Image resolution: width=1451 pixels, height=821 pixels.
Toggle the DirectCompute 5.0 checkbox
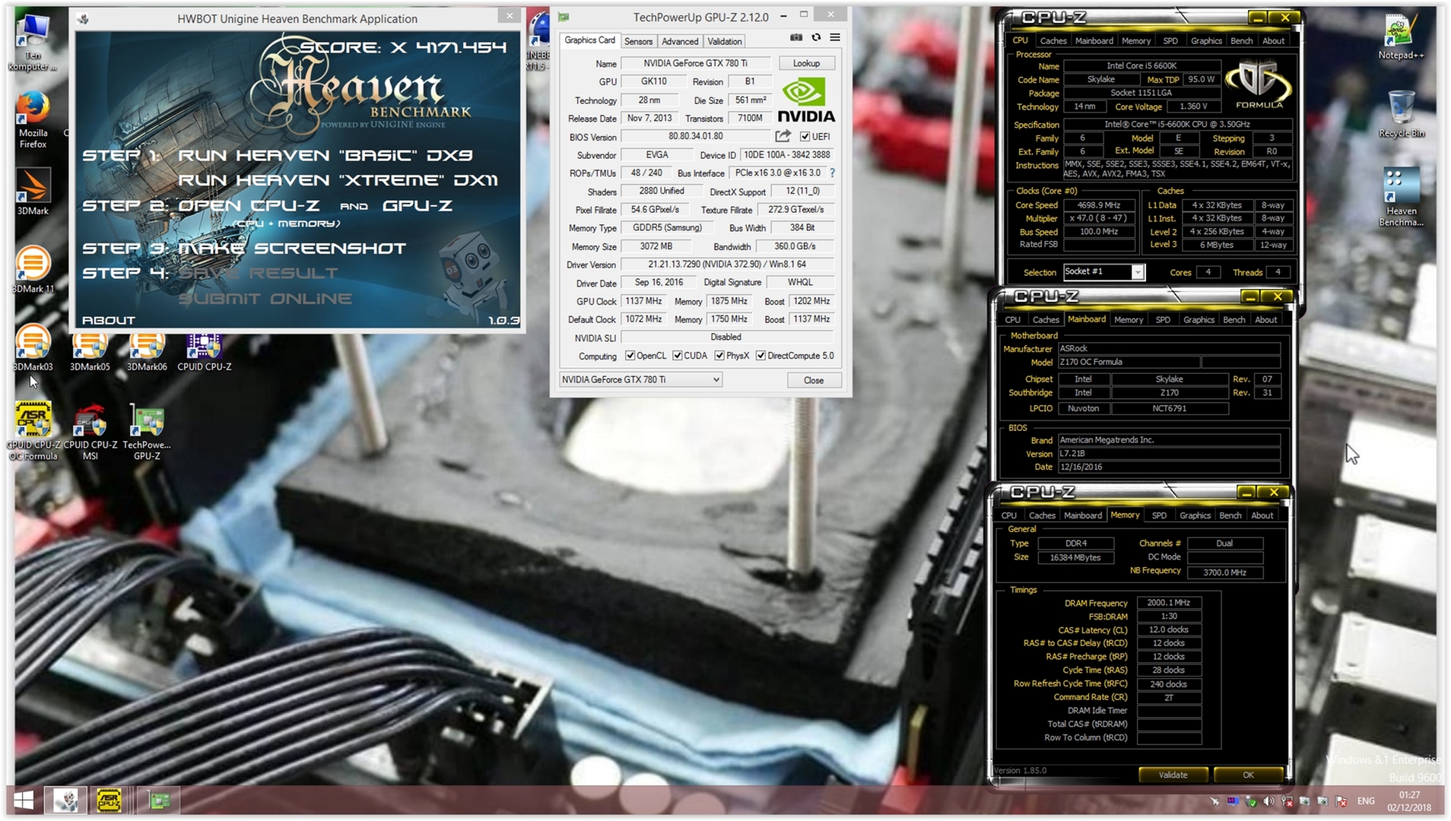click(760, 356)
